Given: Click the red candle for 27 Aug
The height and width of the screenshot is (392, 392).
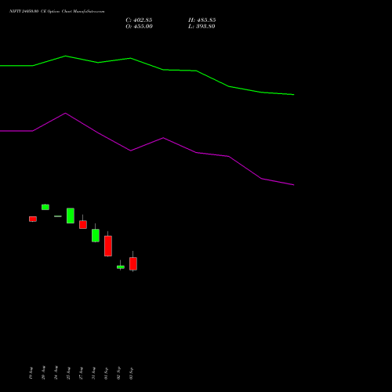Looking at the screenshot, I should coord(83,224).
